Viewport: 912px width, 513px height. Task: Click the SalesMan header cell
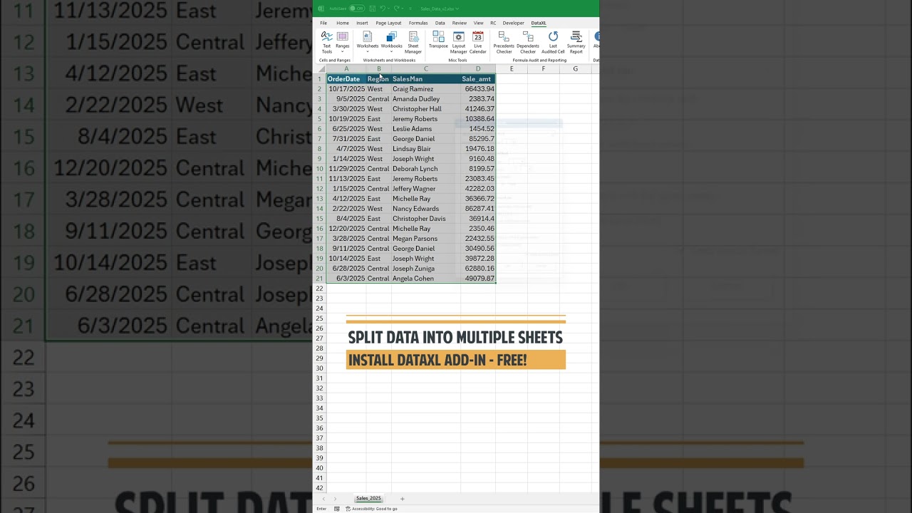click(426, 79)
